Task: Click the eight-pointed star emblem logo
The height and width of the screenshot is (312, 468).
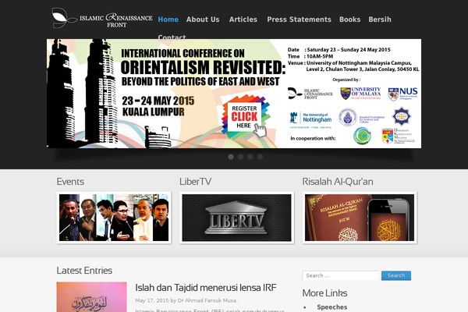Action: point(402,116)
